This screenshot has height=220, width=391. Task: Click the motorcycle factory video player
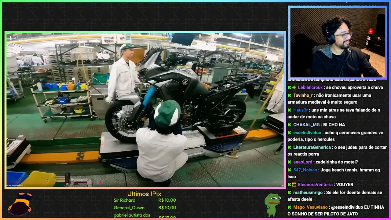145,110
